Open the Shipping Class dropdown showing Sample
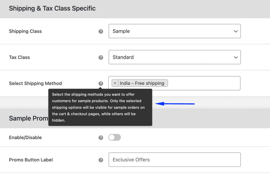The height and width of the screenshot is (175, 270). [x=170, y=31]
